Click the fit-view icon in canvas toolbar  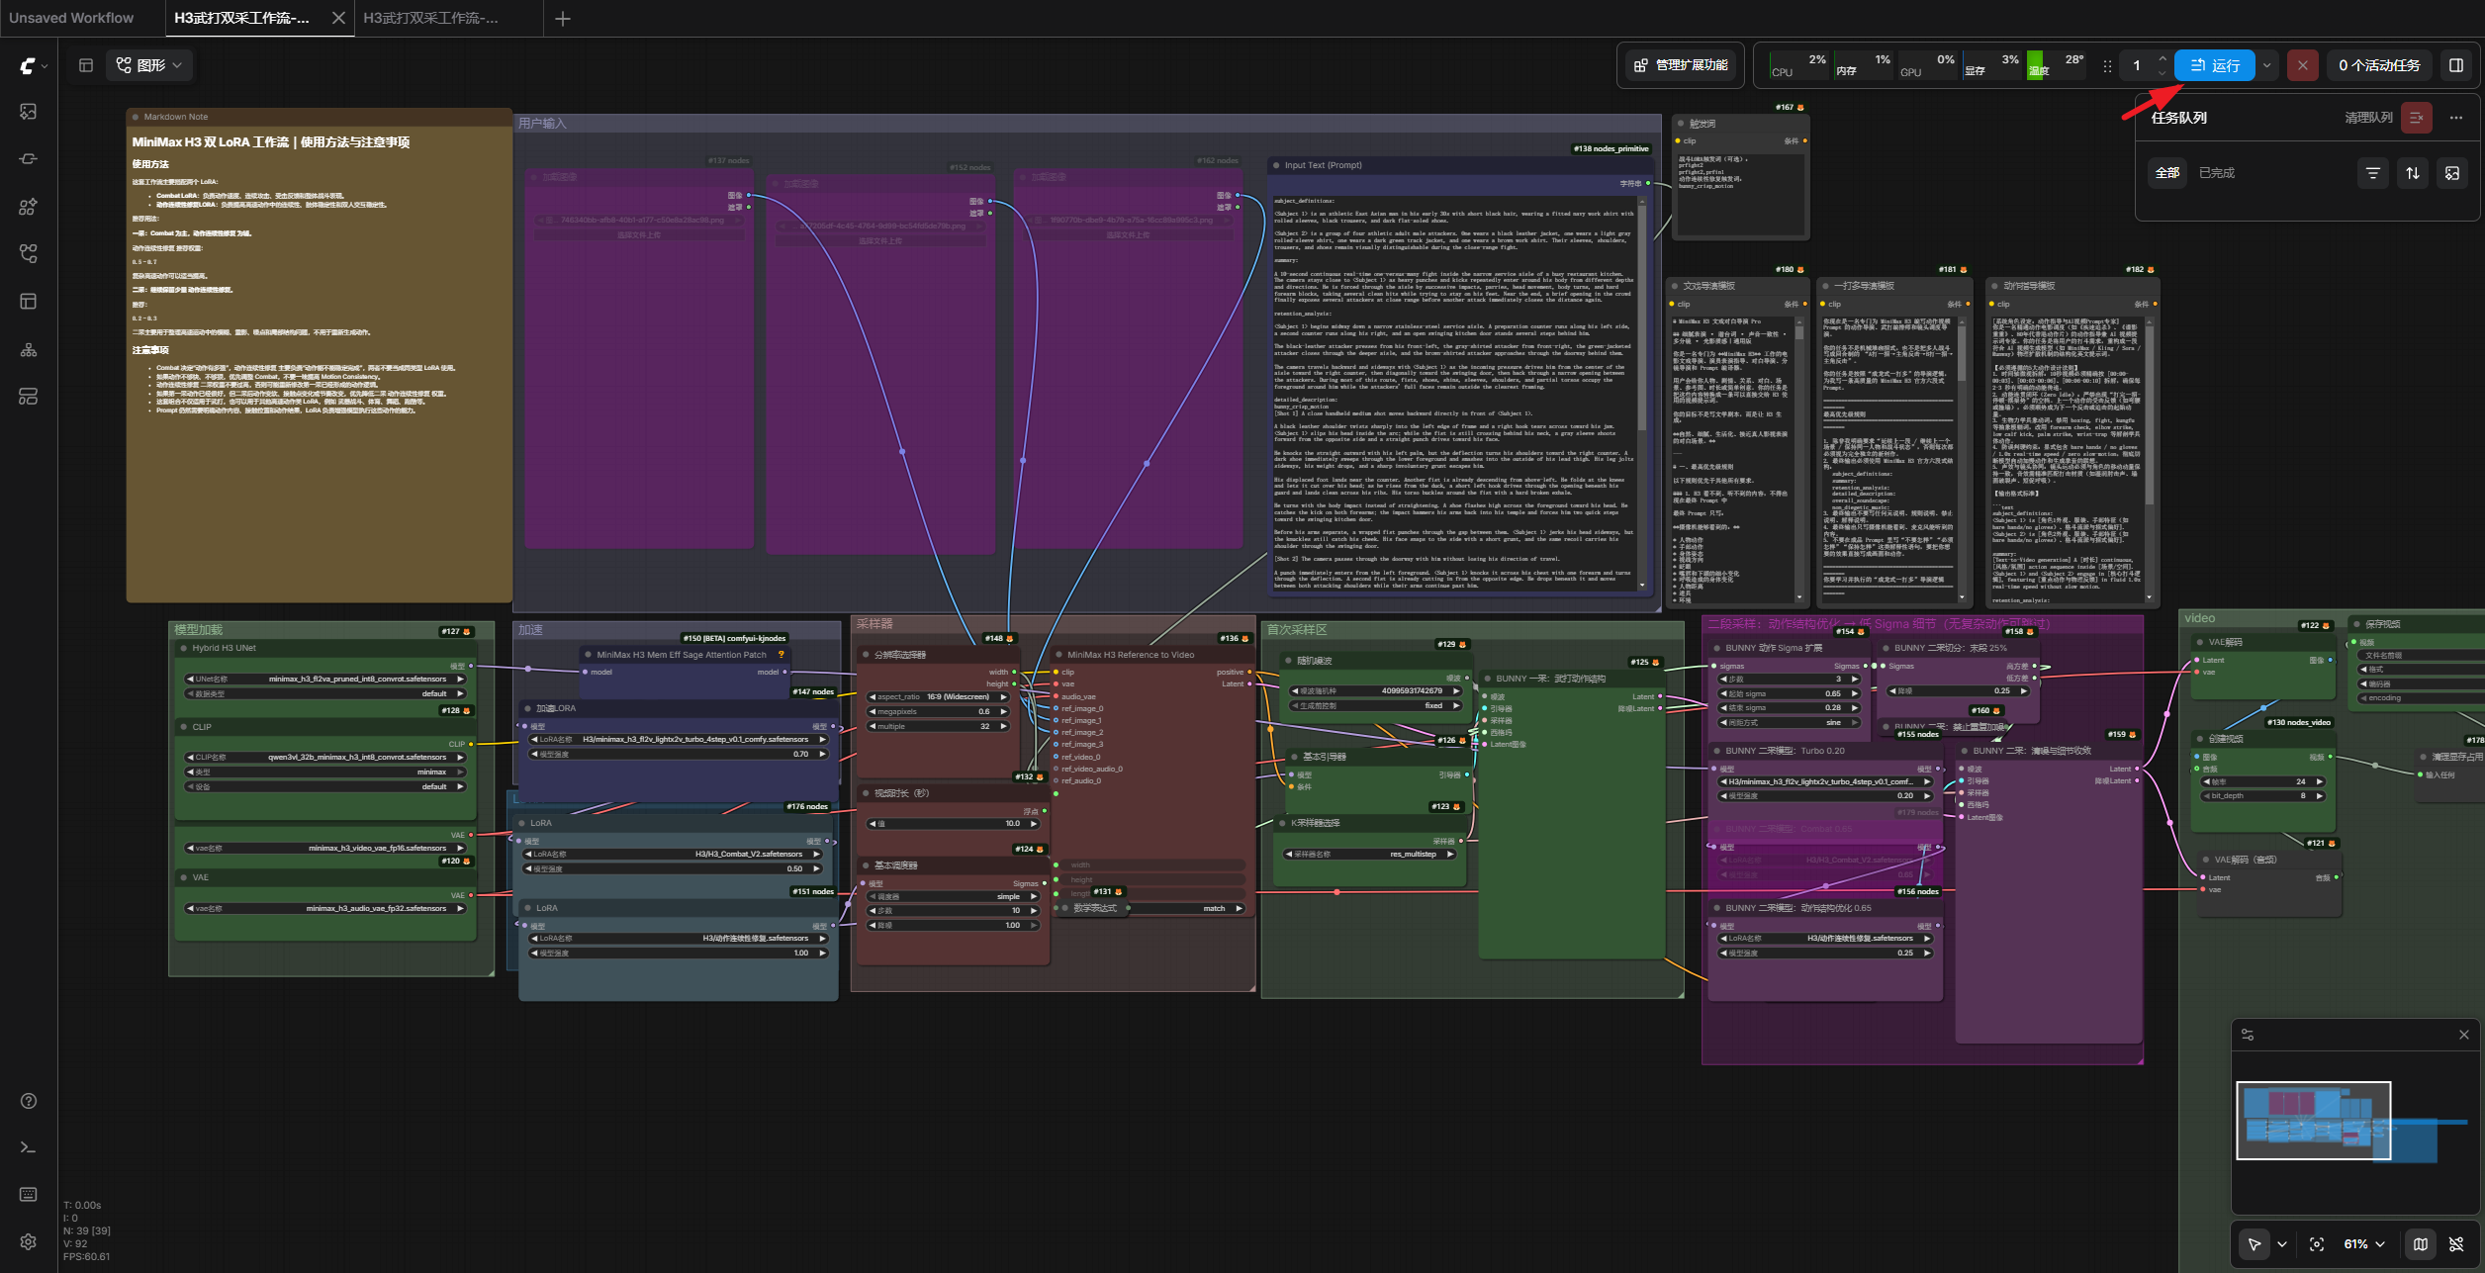pos(2317,1244)
